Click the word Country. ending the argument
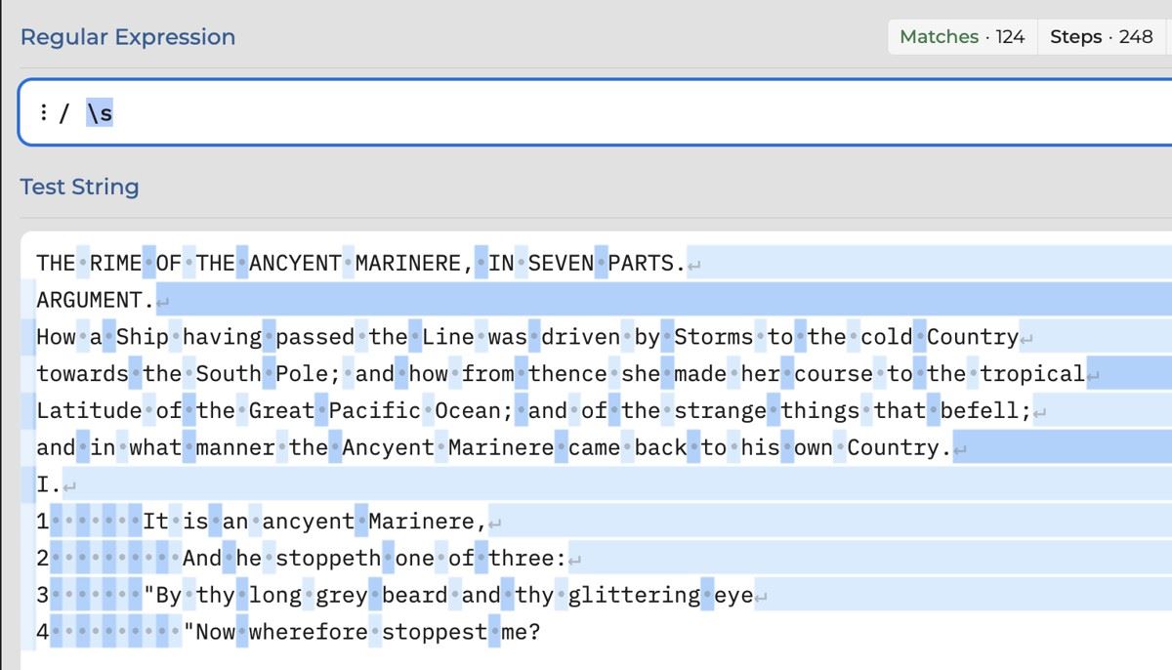Image resolution: width=1172 pixels, height=670 pixels. [x=900, y=448]
